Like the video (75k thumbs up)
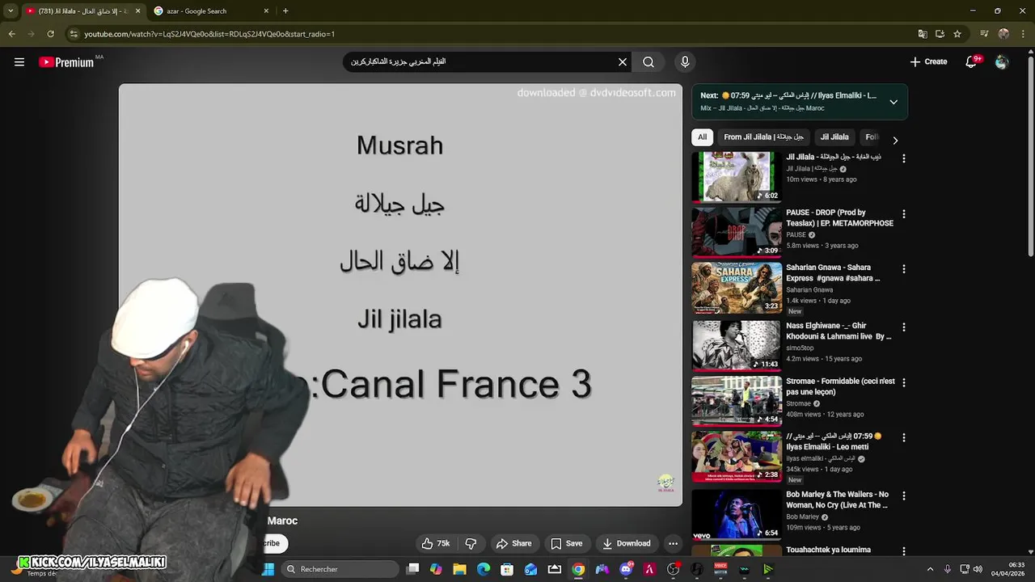The image size is (1035, 582). (435, 543)
